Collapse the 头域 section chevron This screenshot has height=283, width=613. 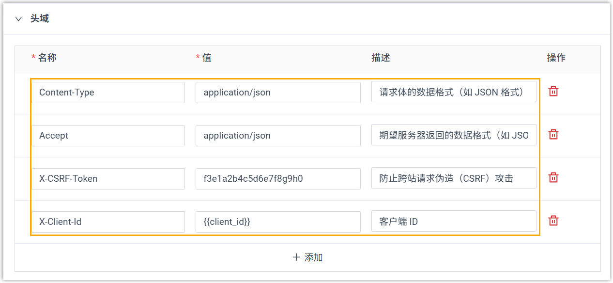(19, 19)
